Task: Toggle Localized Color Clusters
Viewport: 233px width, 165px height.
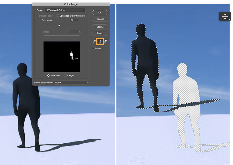Action: (58, 16)
